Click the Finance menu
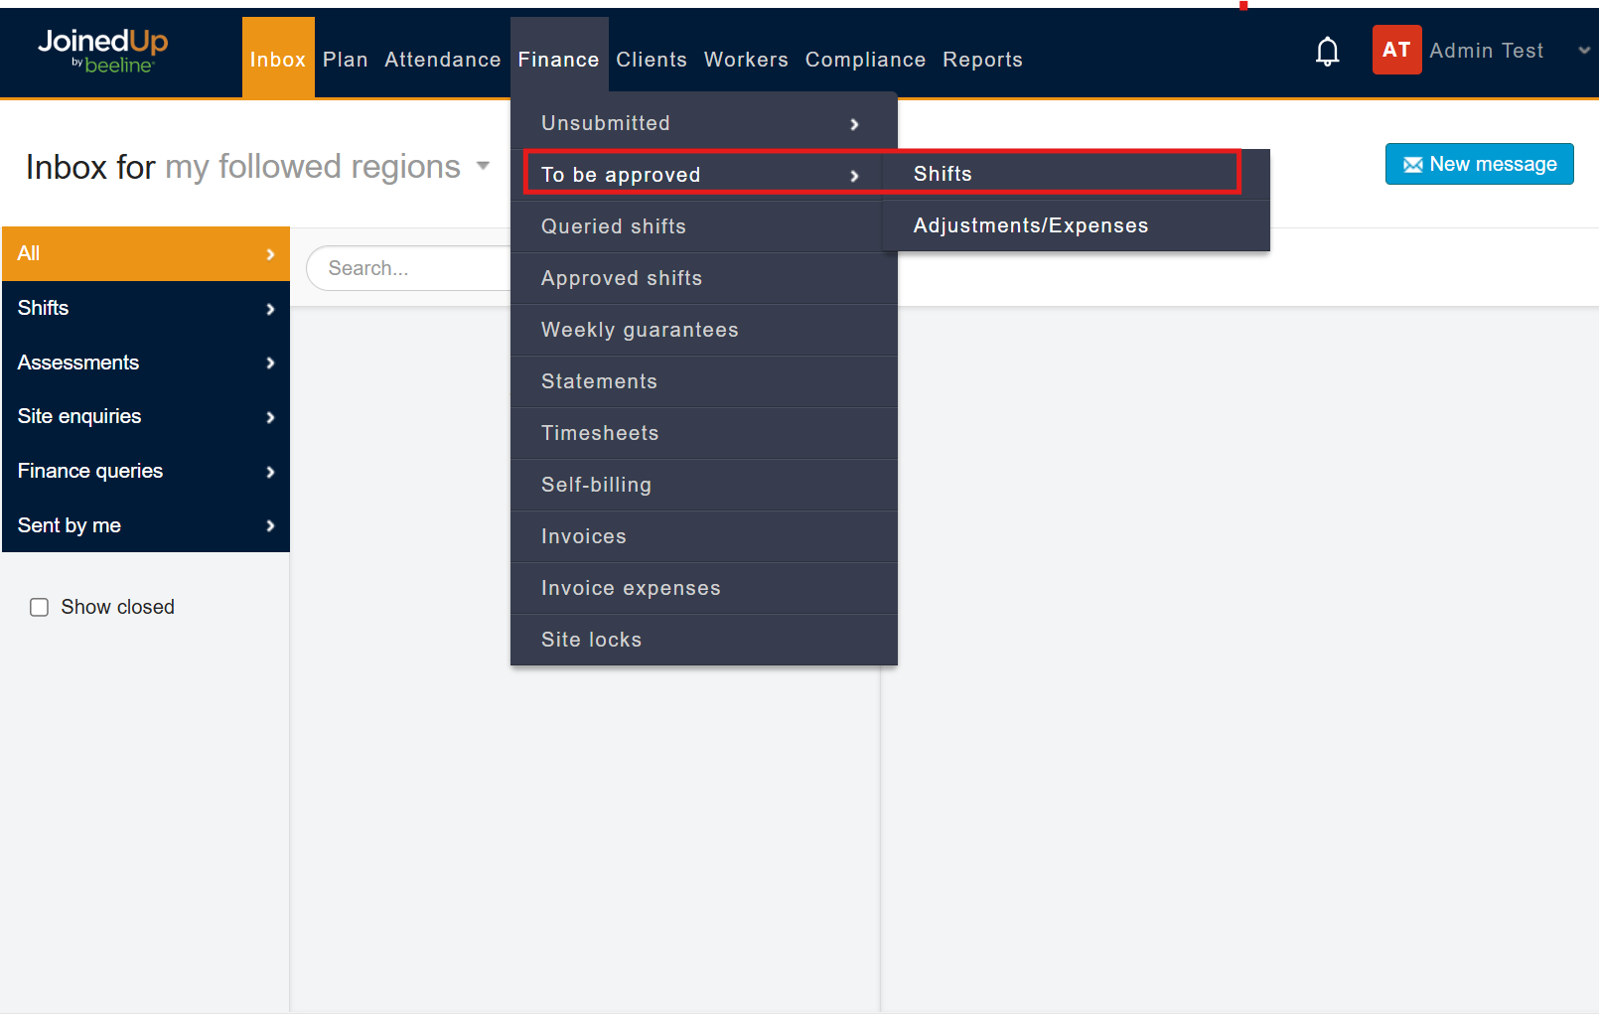Image resolution: width=1599 pixels, height=1018 pixels. click(x=559, y=58)
